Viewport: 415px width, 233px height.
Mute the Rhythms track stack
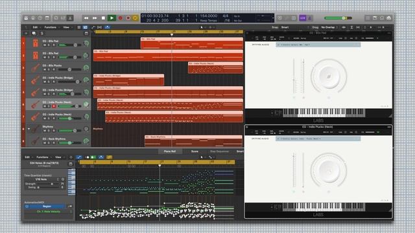(45, 131)
